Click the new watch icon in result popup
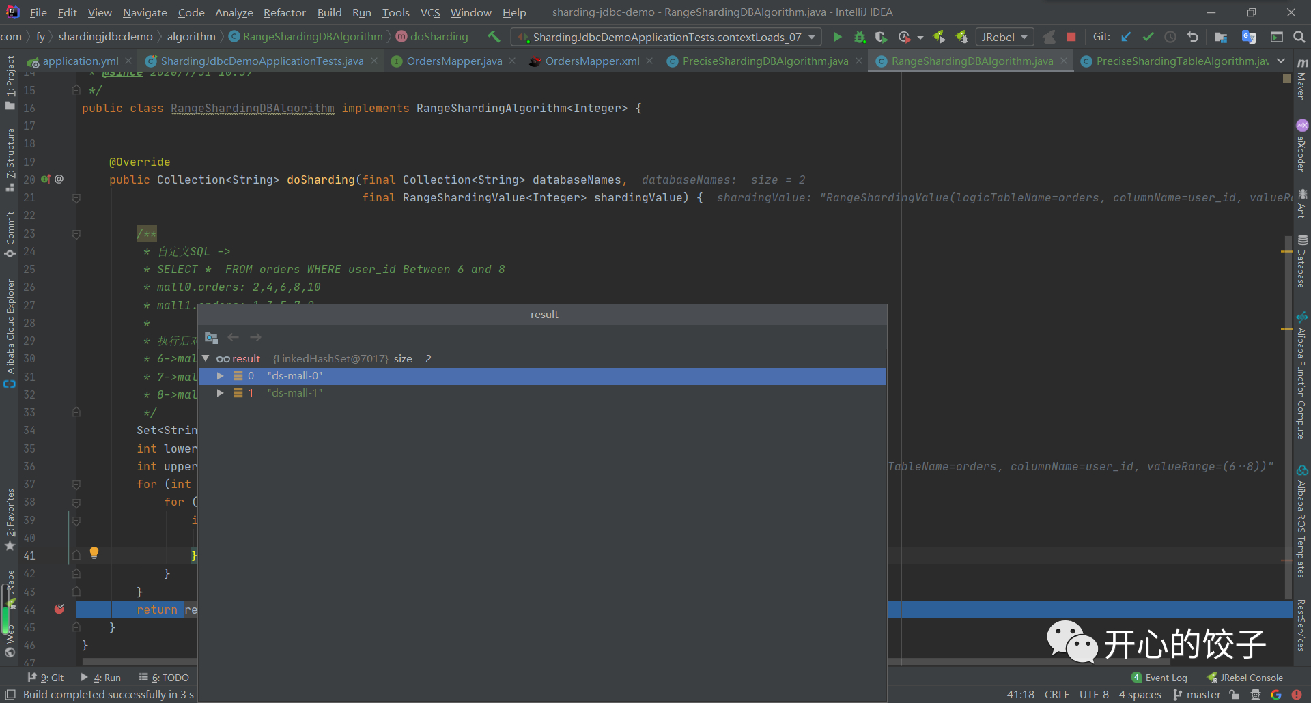This screenshot has width=1311, height=703. pyautogui.click(x=212, y=337)
